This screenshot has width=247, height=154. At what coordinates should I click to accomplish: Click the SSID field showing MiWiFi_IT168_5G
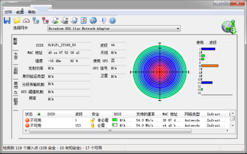(x=69, y=45)
